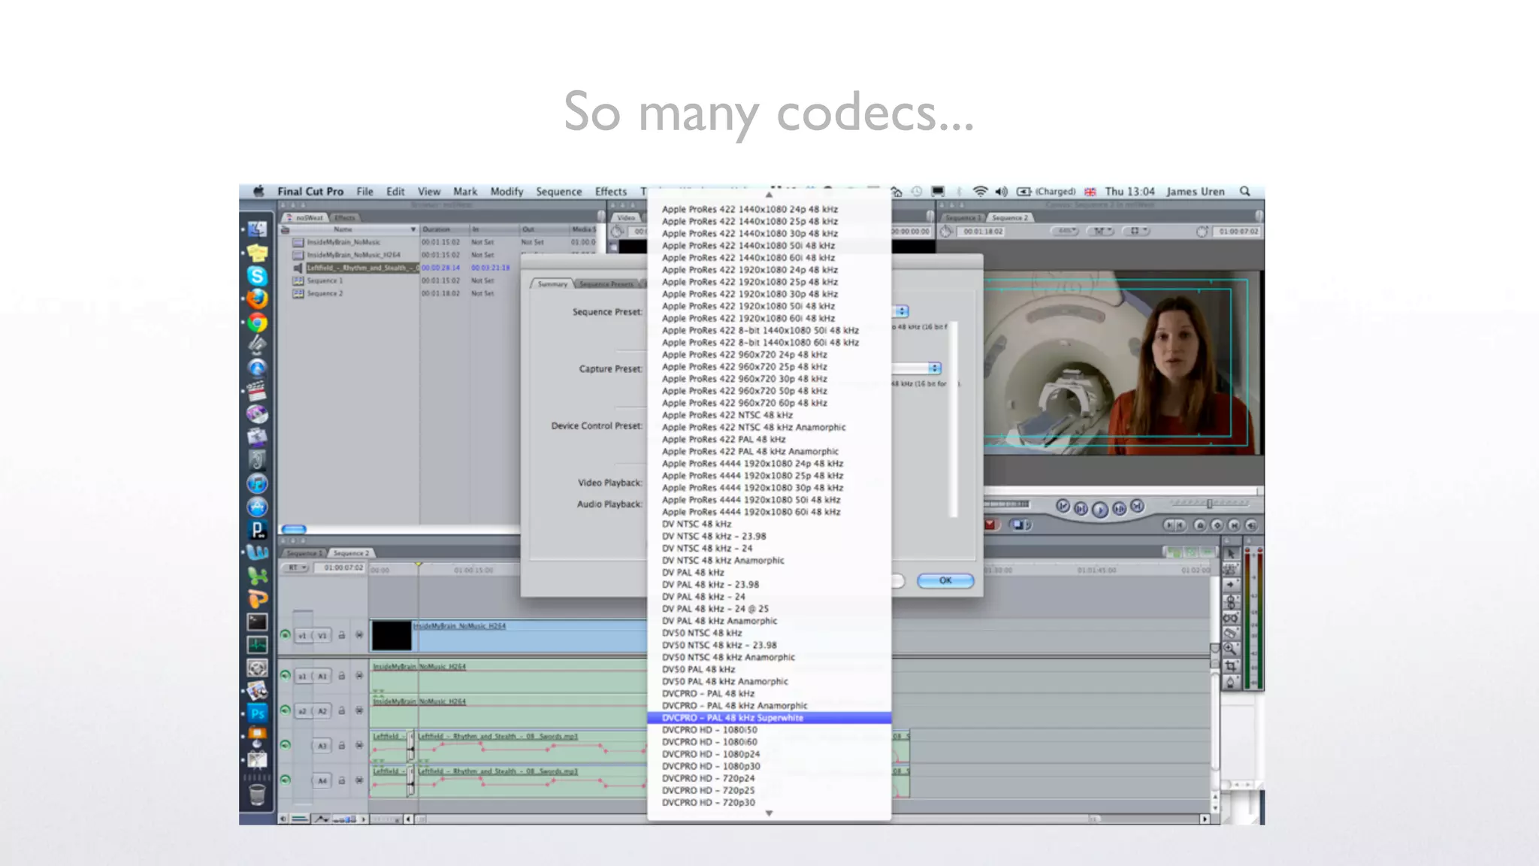1539x866 pixels.
Task: Click James Uren user name in menu bar
Action: pos(1195,192)
